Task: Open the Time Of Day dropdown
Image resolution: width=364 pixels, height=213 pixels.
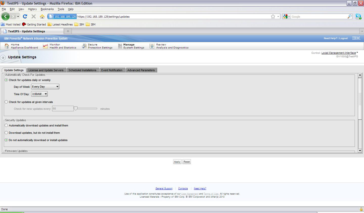Action: pyautogui.click(x=39, y=94)
